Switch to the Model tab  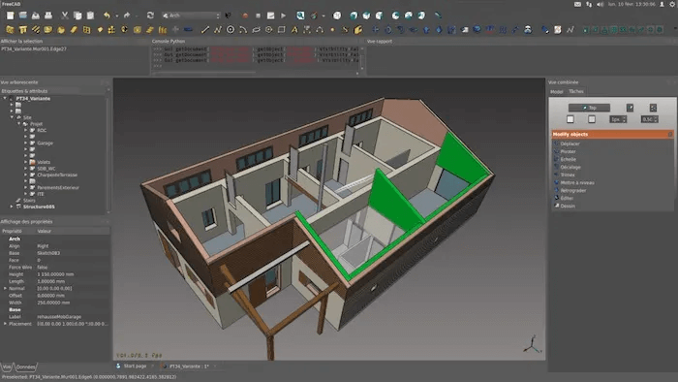(x=557, y=92)
